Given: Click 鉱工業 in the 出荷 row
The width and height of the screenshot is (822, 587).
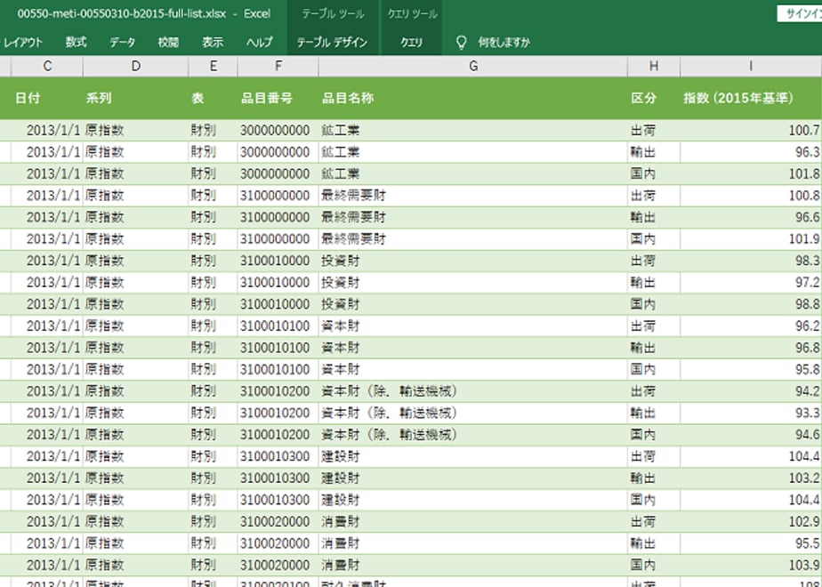Looking at the screenshot, I should click(473, 131).
